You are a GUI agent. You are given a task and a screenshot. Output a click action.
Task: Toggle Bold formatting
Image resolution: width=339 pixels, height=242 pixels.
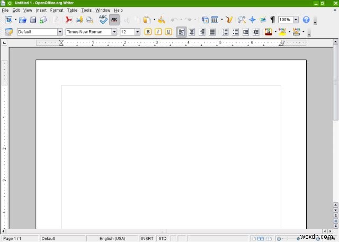pyautogui.click(x=148, y=32)
